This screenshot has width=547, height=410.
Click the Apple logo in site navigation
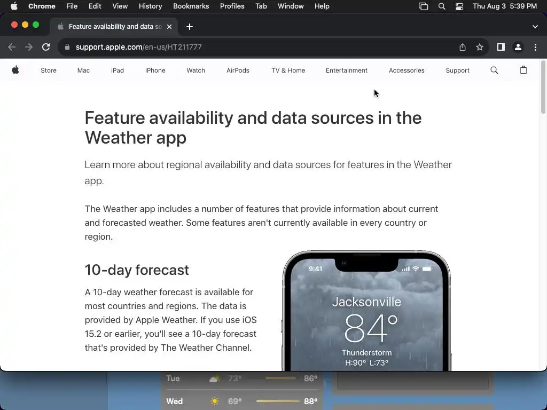pyautogui.click(x=15, y=70)
